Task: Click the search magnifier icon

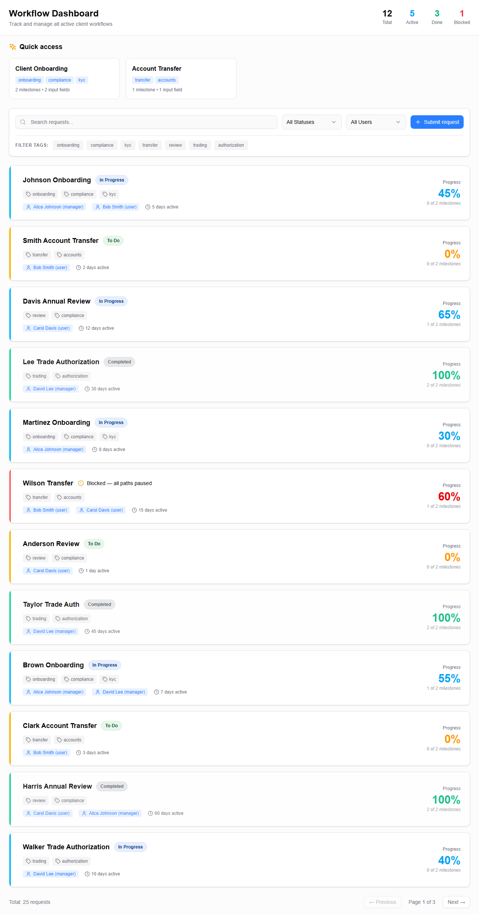Action: pyautogui.click(x=23, y=122)
